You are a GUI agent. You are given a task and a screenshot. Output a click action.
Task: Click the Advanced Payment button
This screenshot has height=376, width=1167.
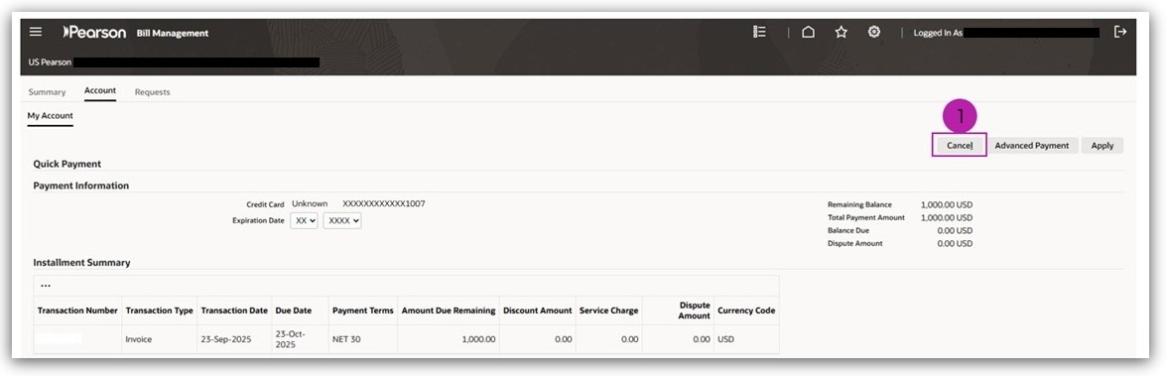pos(1032,146)
